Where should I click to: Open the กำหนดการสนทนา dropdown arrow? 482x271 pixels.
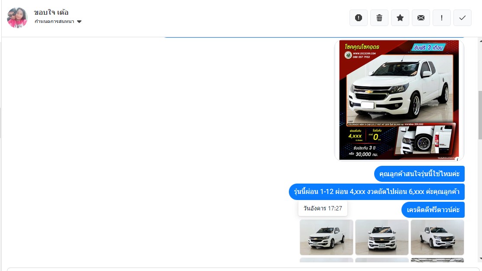coord(79,22)
